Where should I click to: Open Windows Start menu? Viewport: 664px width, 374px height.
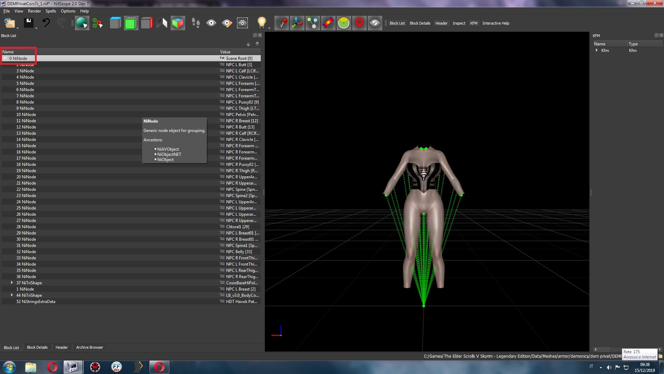pos(9,367)
